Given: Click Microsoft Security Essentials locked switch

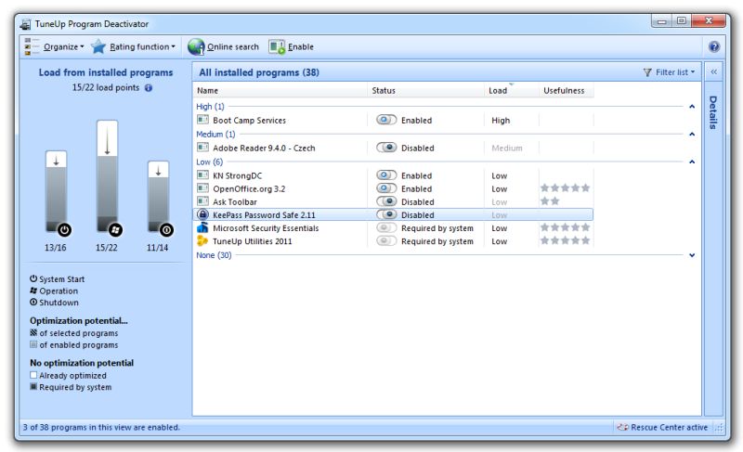Looking at the screenshot, I should pyautogui.click(x=386, y=227).
